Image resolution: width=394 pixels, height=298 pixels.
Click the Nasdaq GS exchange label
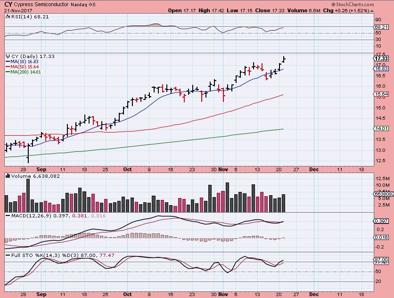point(83,5)
